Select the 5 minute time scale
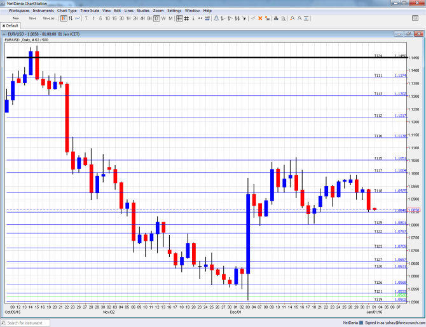 (100, 18)
